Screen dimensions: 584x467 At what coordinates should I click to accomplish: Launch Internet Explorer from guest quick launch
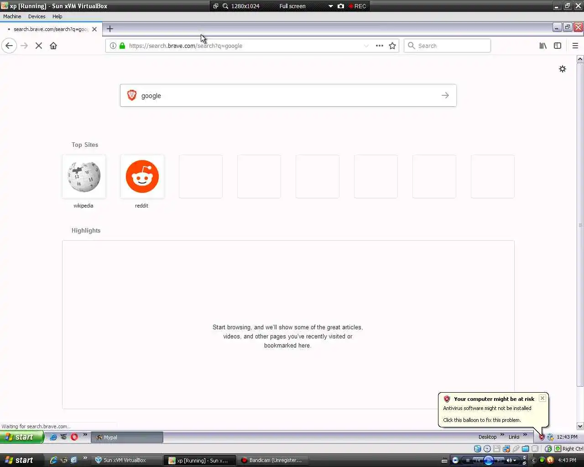[x=53, y=437]
